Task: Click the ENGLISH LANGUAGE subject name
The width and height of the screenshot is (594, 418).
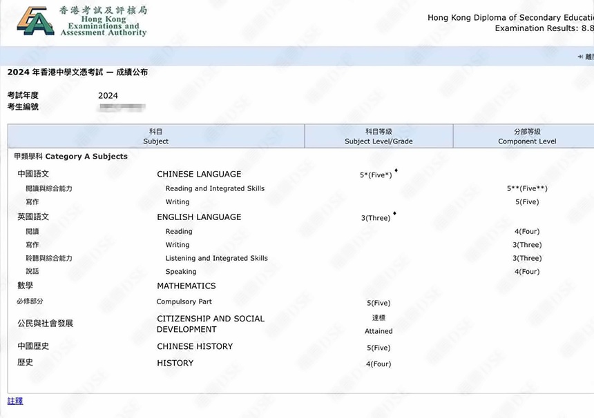Action: (x=199, y=217)
